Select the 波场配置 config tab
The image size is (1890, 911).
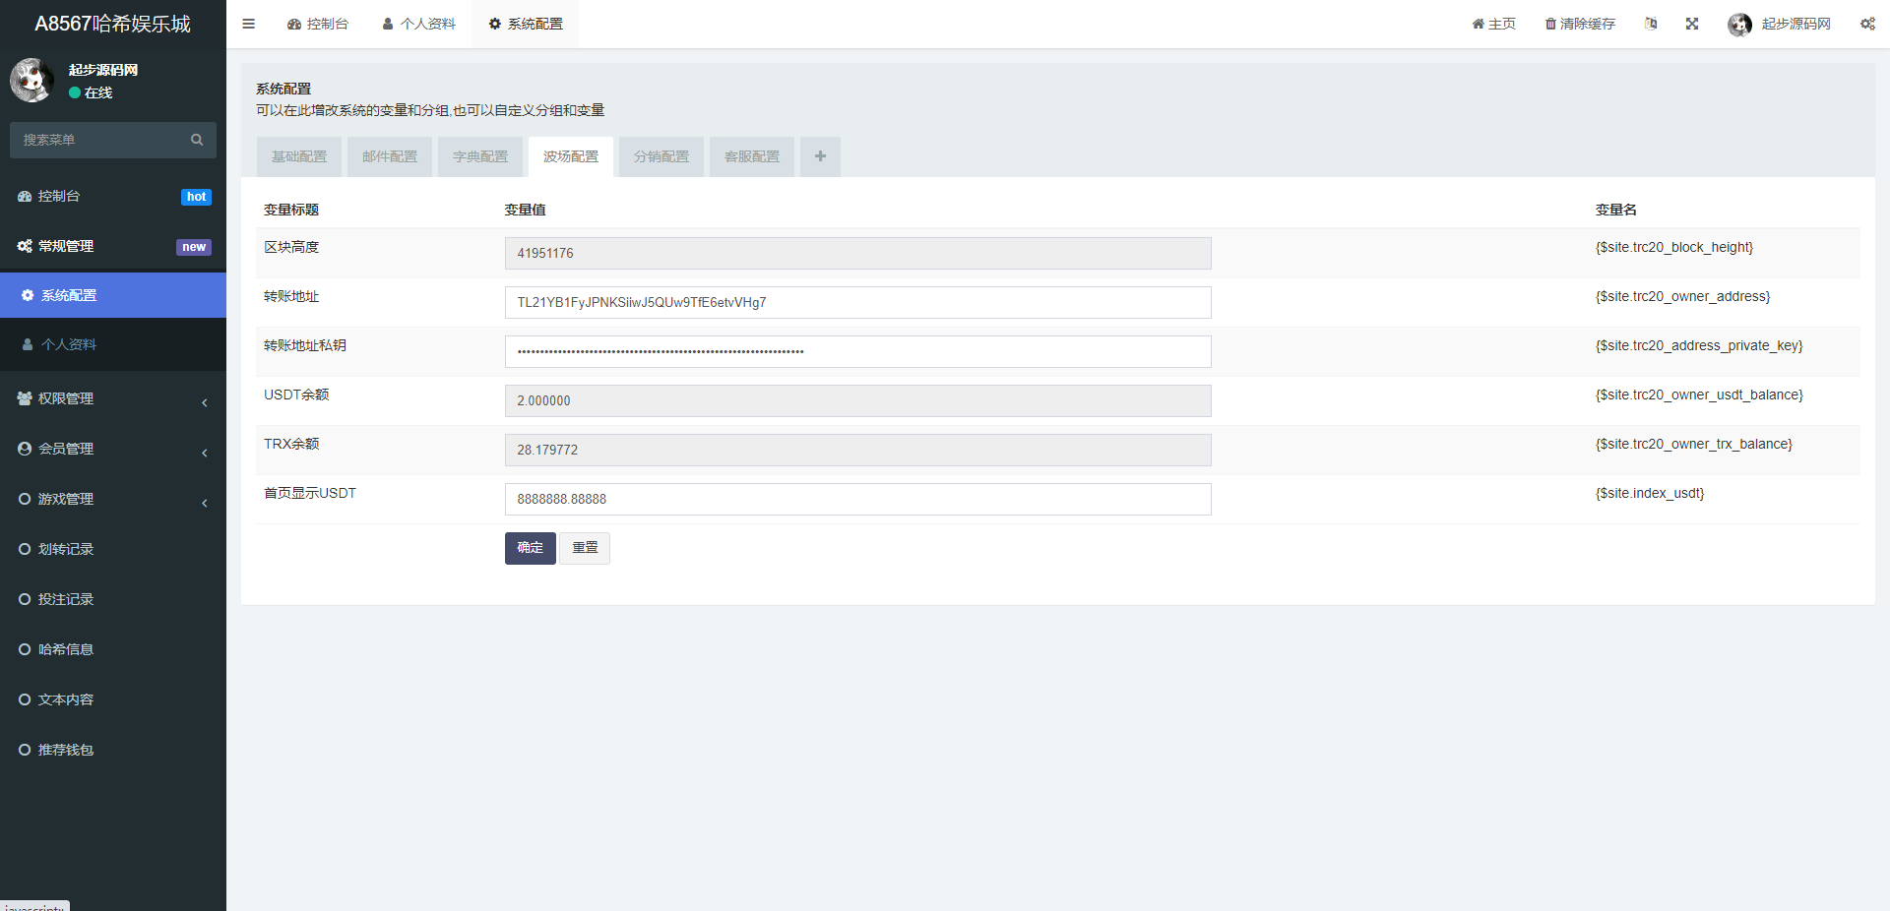pyautogui.click(x=571, y=156)
